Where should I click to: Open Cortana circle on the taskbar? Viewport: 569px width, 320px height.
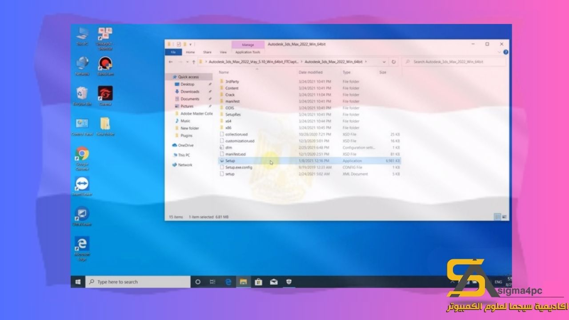[x=198, y=282]
